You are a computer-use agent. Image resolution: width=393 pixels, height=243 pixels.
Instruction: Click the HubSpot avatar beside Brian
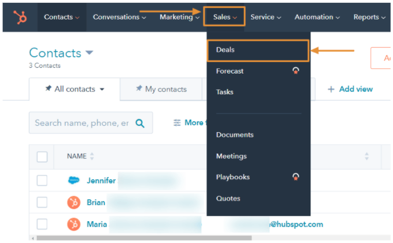pyautogui.click(x=74, y=202)
